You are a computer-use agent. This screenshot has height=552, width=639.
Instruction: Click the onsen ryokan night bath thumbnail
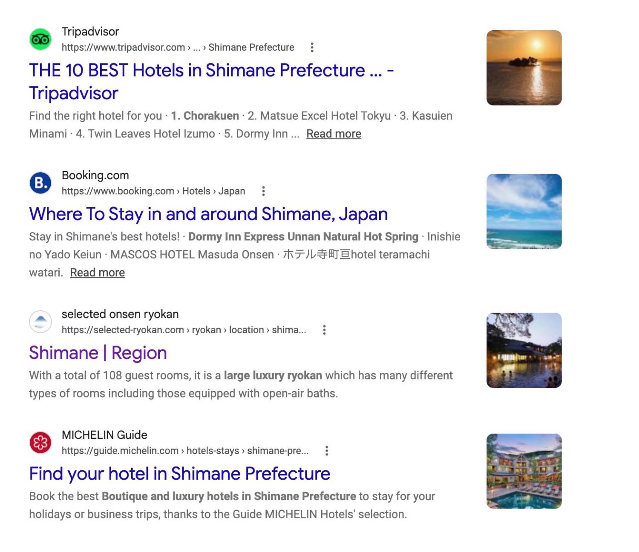click(x=524, y=350)
